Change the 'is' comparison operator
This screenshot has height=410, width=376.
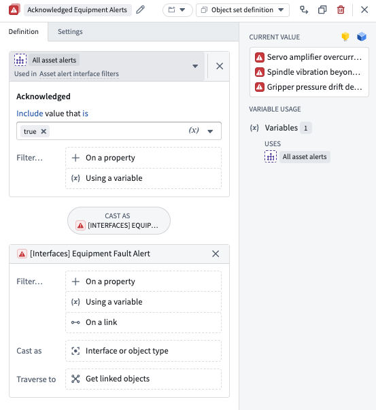85,114
